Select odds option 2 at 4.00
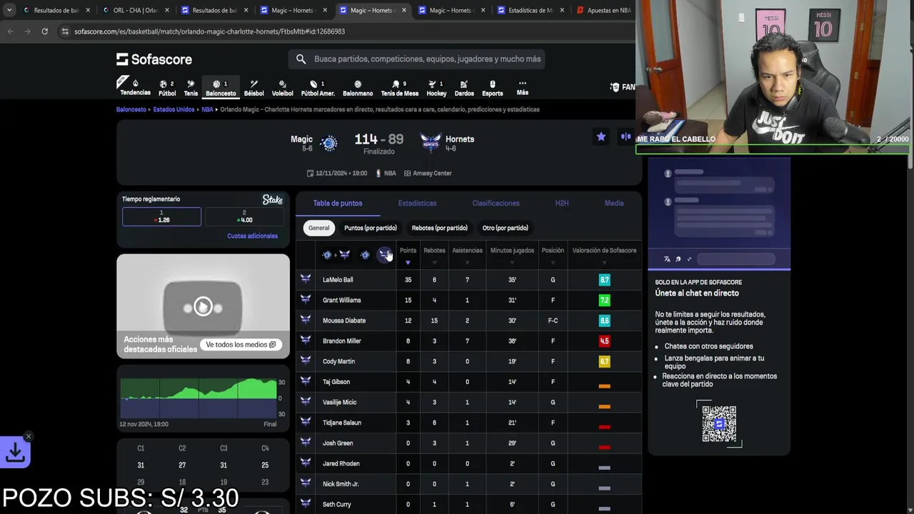 click(x=244, y=216)
